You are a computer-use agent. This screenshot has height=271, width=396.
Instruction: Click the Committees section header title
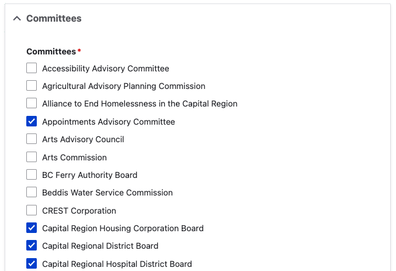pos(54,19)
